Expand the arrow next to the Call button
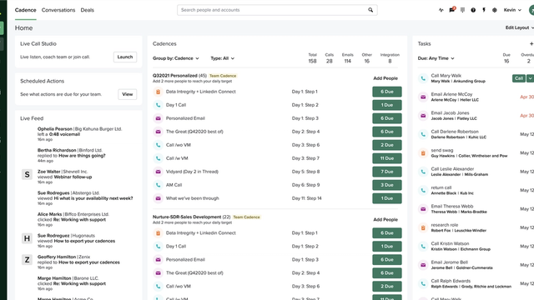This screenshot has height=300, width=534. tap(530, 78)
